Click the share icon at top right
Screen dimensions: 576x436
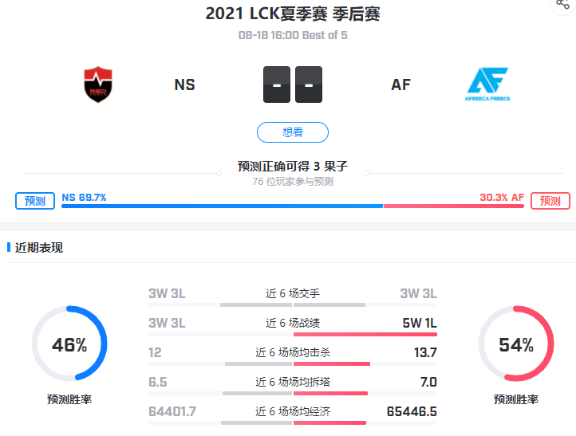pos(562,4)
